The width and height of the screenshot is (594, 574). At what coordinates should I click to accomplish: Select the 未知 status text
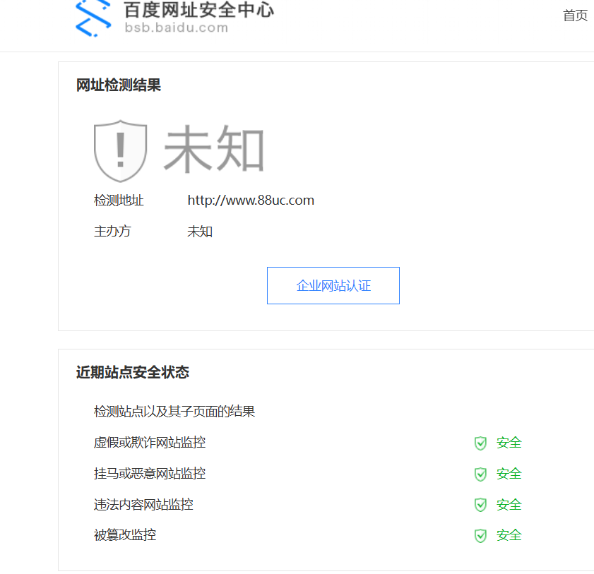pyautogui.click(x=215, y=149)
